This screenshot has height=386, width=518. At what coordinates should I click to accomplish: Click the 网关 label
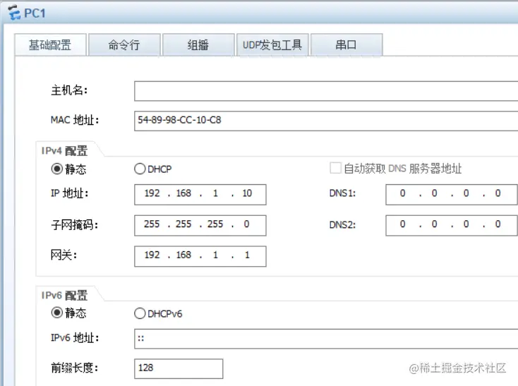tap(64, 255)
